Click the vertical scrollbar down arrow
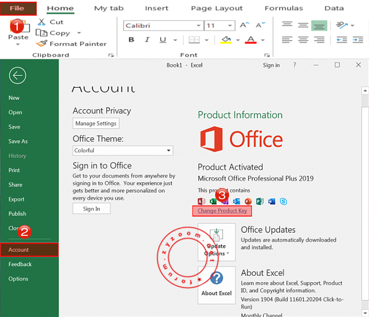This screenshot has width=369, height=317. coord(365,313)
